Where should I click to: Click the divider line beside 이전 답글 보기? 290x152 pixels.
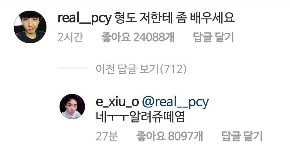(x=72, y=68)
